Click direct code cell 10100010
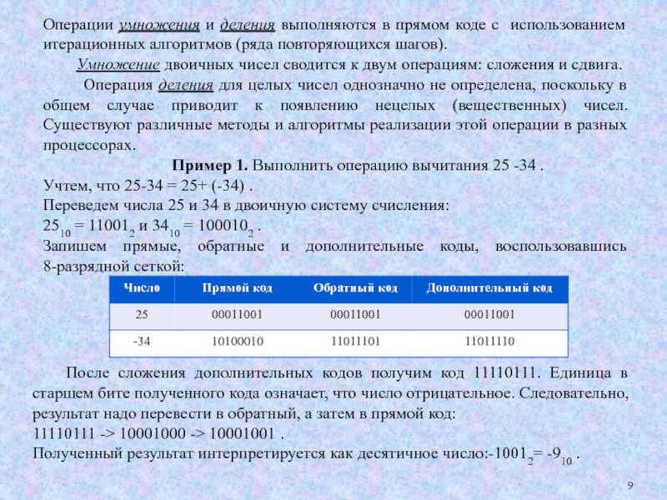The image size is (667, 500). coord(237,341)
